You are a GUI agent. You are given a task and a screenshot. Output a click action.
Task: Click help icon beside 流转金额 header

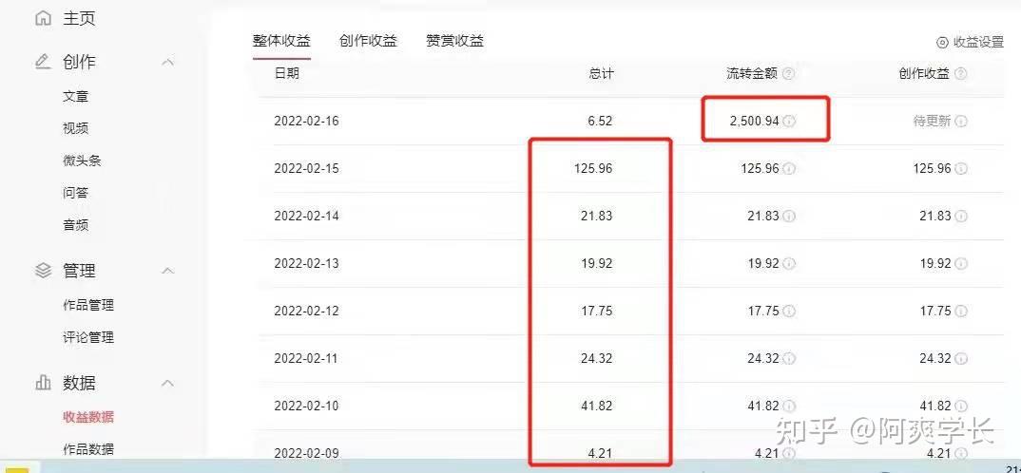pos(788,73)
